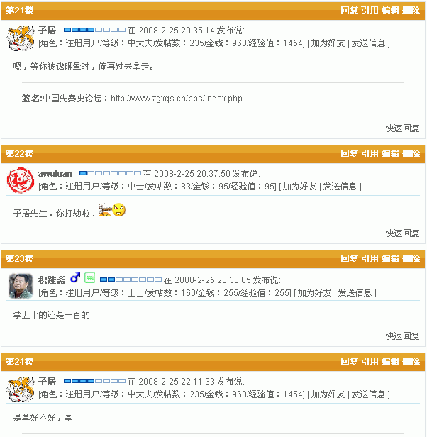This screenshot has height=437, width=427.
Task: Click 积跬斋's level progress bar
Action: tap(131, 280)
